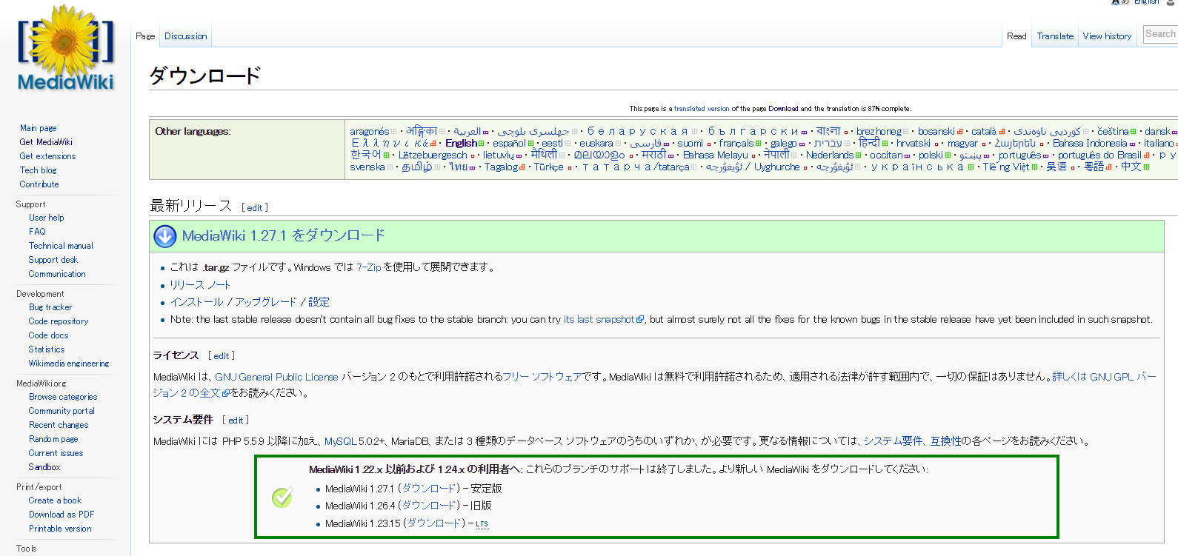
Task: Open Sandbox sidebar link
Action: [x=44, y=467]
